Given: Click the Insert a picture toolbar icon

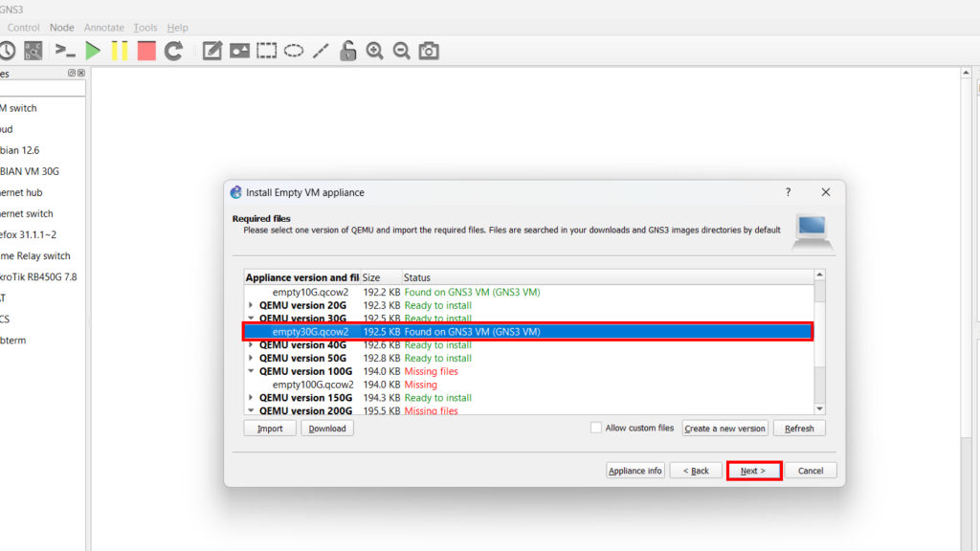Looking at the screenshot, I should 239,51.
